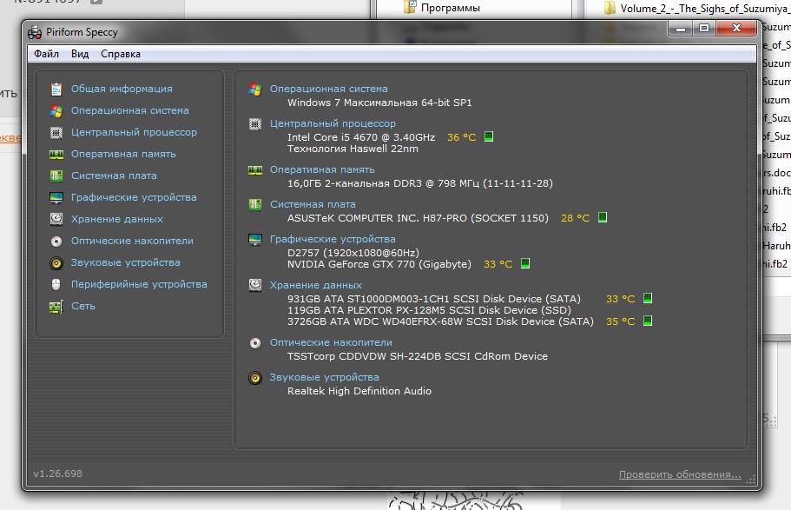
Task: Click the RAM icon in summary panel
Action: 255,170
